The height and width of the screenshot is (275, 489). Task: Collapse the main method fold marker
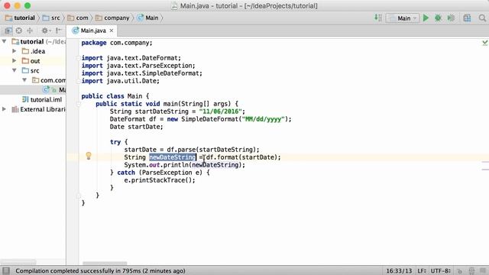pyautogui.click(x=78, y=104)
